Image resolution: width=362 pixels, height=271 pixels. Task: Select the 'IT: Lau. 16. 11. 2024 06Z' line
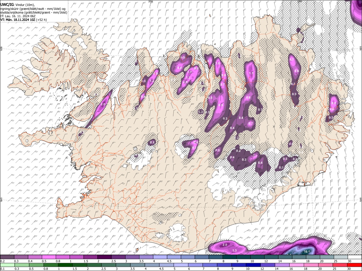click(18, 16)
